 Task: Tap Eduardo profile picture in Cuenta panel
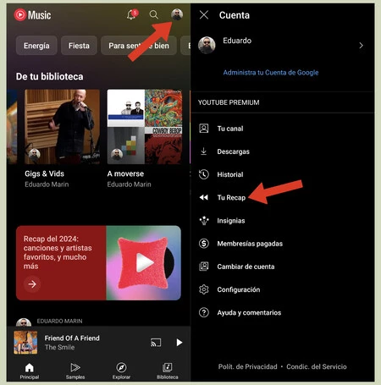207,45
